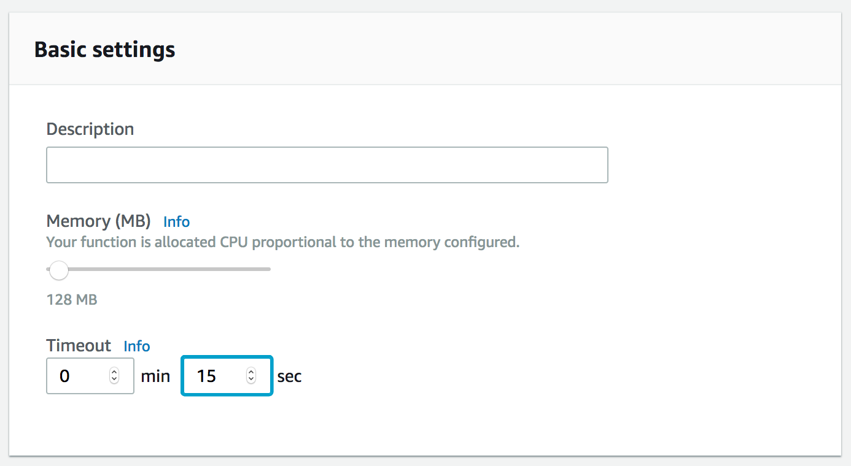Increase Timeout minutes with the up arrow

coord(114,372)
